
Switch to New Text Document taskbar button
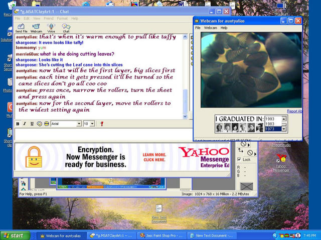tap(212, 235)
